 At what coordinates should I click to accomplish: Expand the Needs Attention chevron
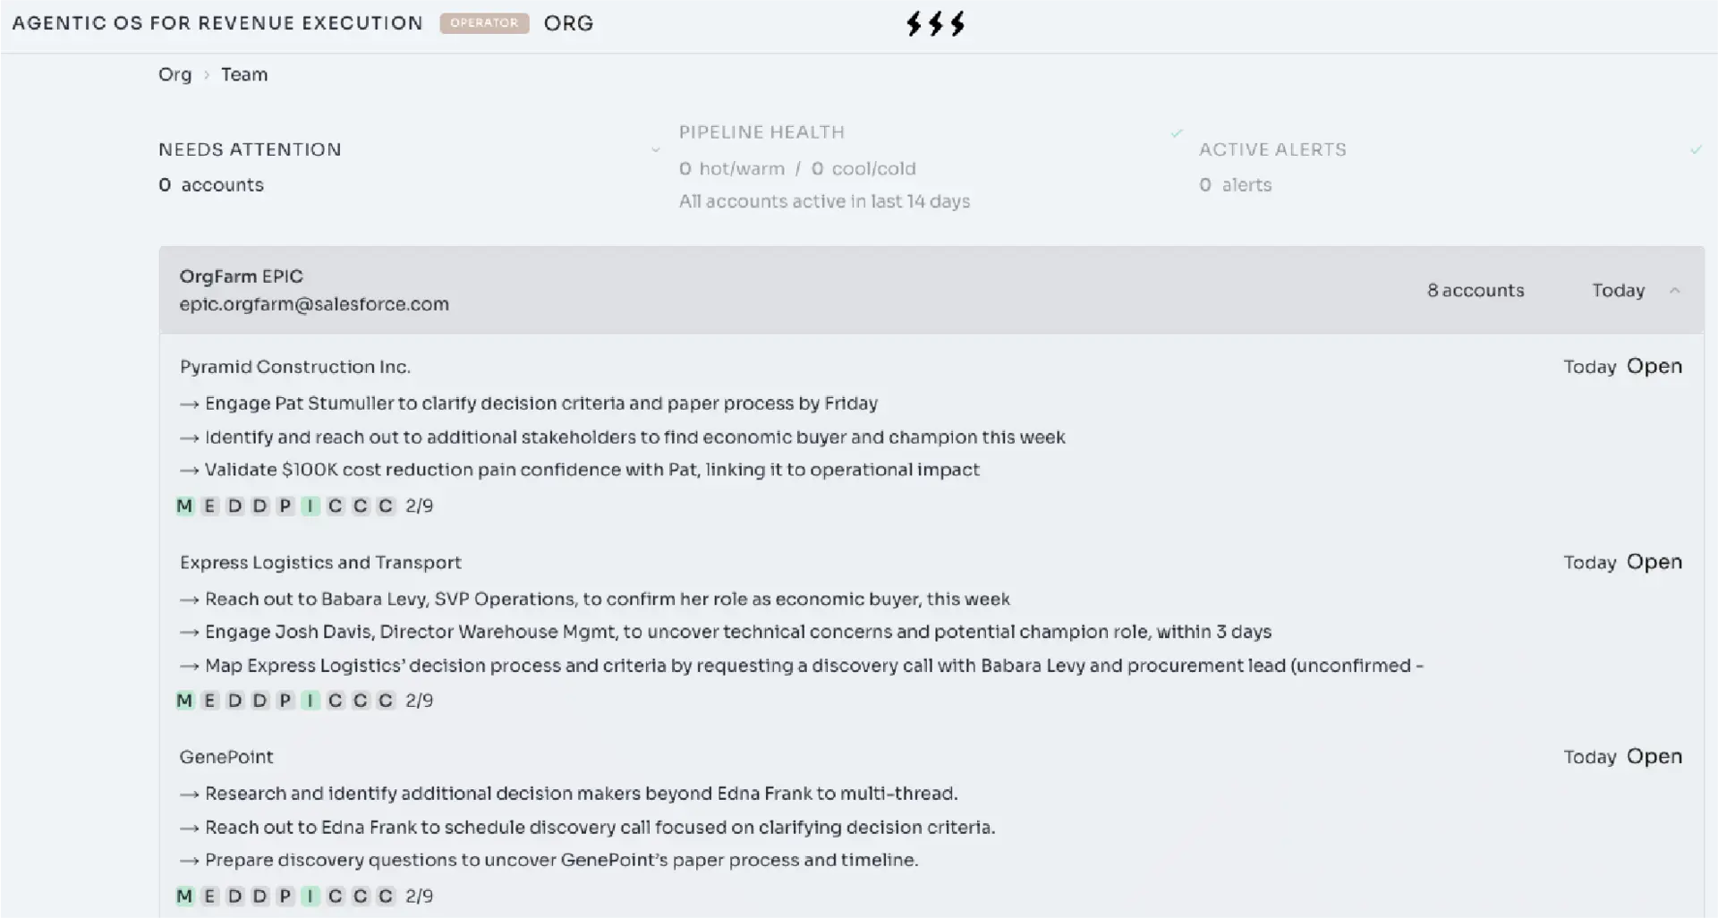coord(656,149)
